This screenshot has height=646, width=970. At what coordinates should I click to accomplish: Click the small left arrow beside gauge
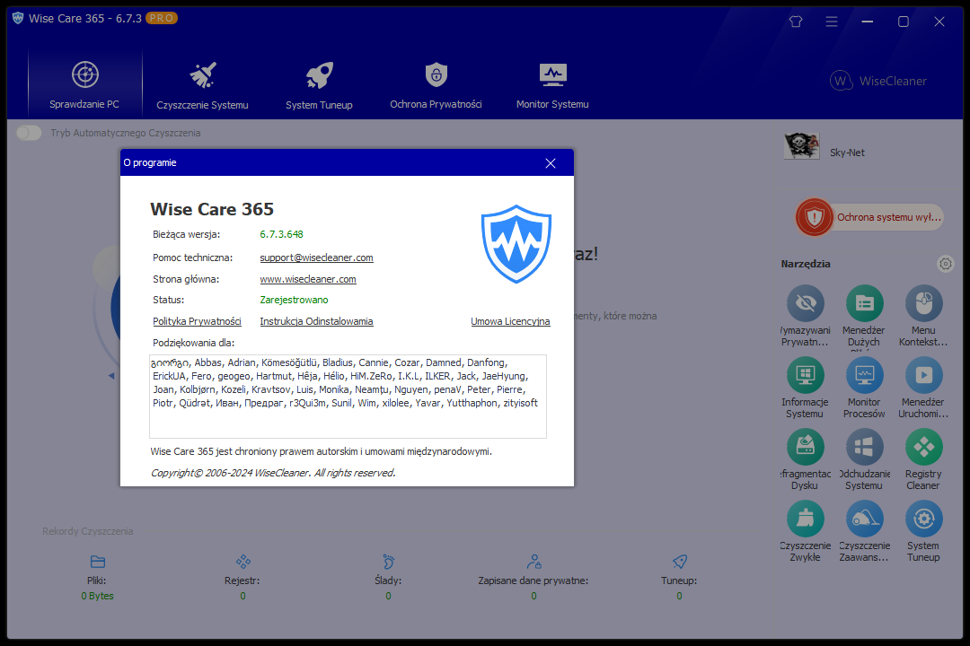tap(111, 376)
